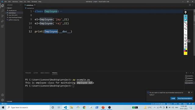The image size is (195, 110).
Task: Select the line tool in annotation toolbar
Action: click(x=186, y=26)
